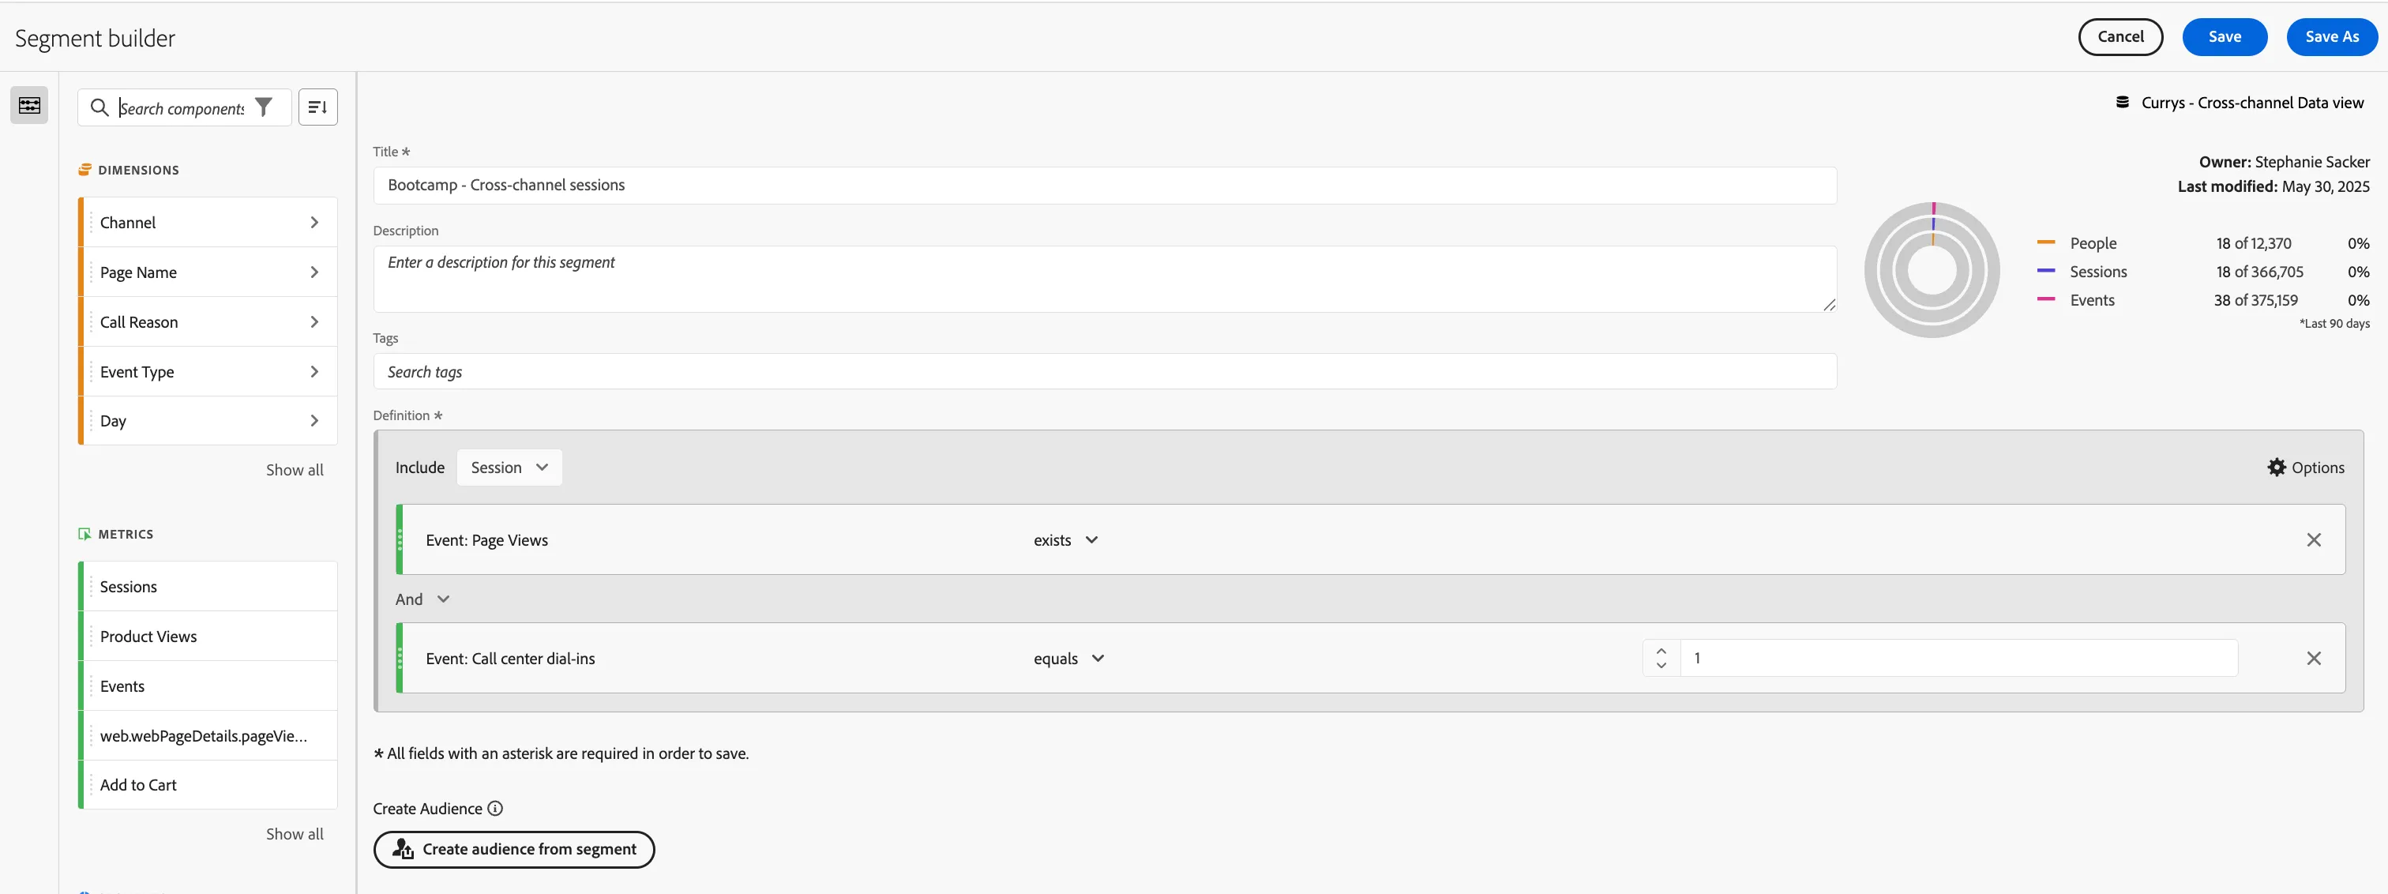
Task: Remove the Page Views event rule
Action: [2313, 539]
